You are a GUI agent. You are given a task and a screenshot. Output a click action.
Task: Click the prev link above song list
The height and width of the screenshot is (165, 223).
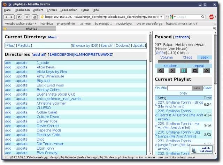point(183,93)
